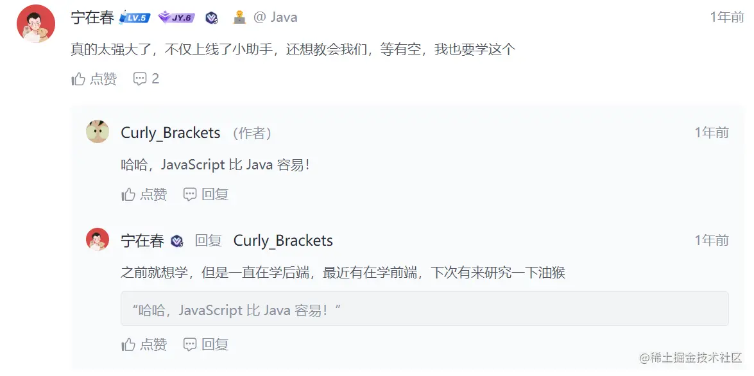Screen dimensions: 754x376
Task: Click the @ Java job title text
Action: click(275, 18)
